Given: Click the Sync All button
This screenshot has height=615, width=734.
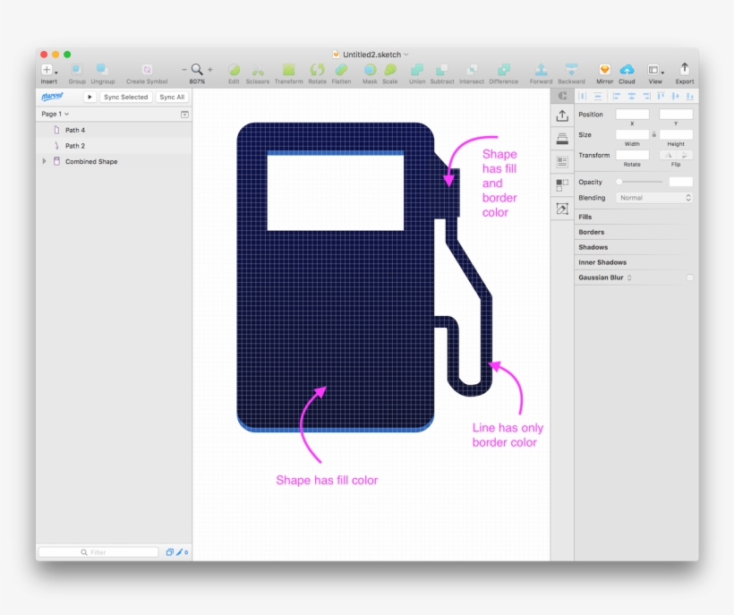Looking at the screenshot, I should click(x=172, y=97).
